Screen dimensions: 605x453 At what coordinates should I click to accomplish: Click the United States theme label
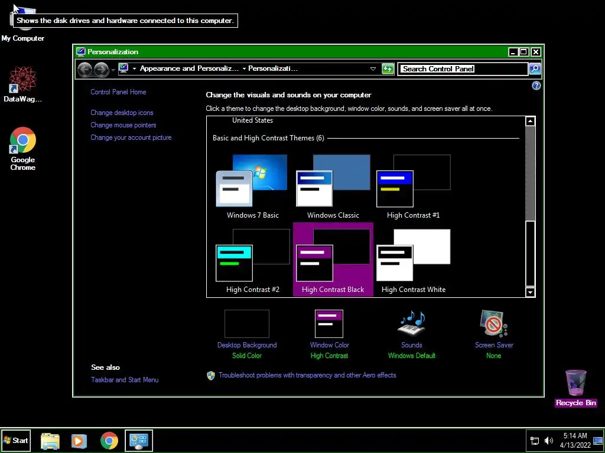click(x=252, y=120)
